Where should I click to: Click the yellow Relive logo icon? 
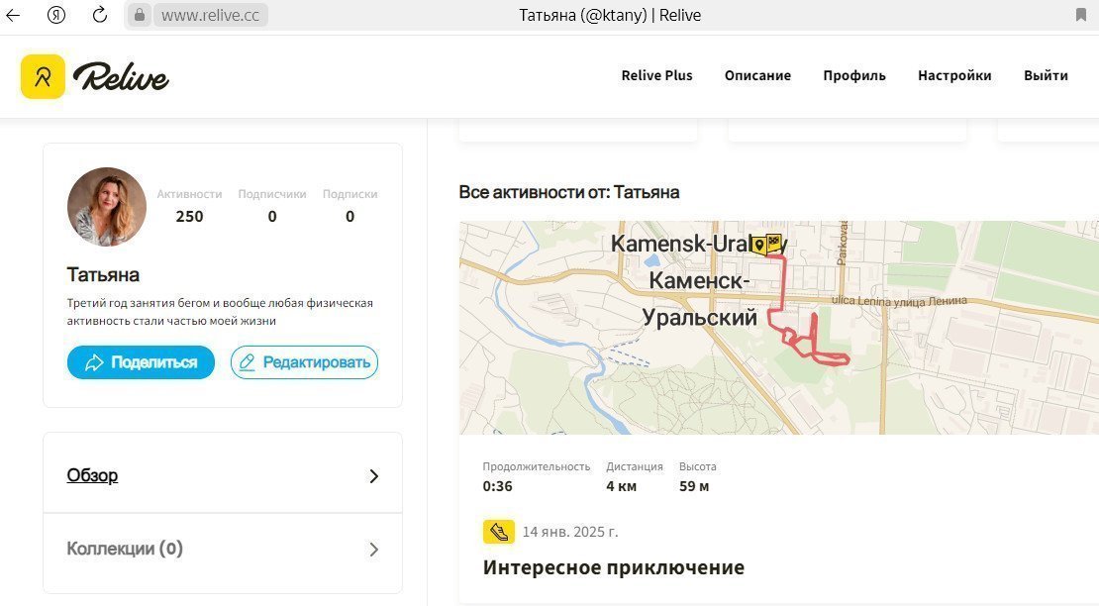43,76
